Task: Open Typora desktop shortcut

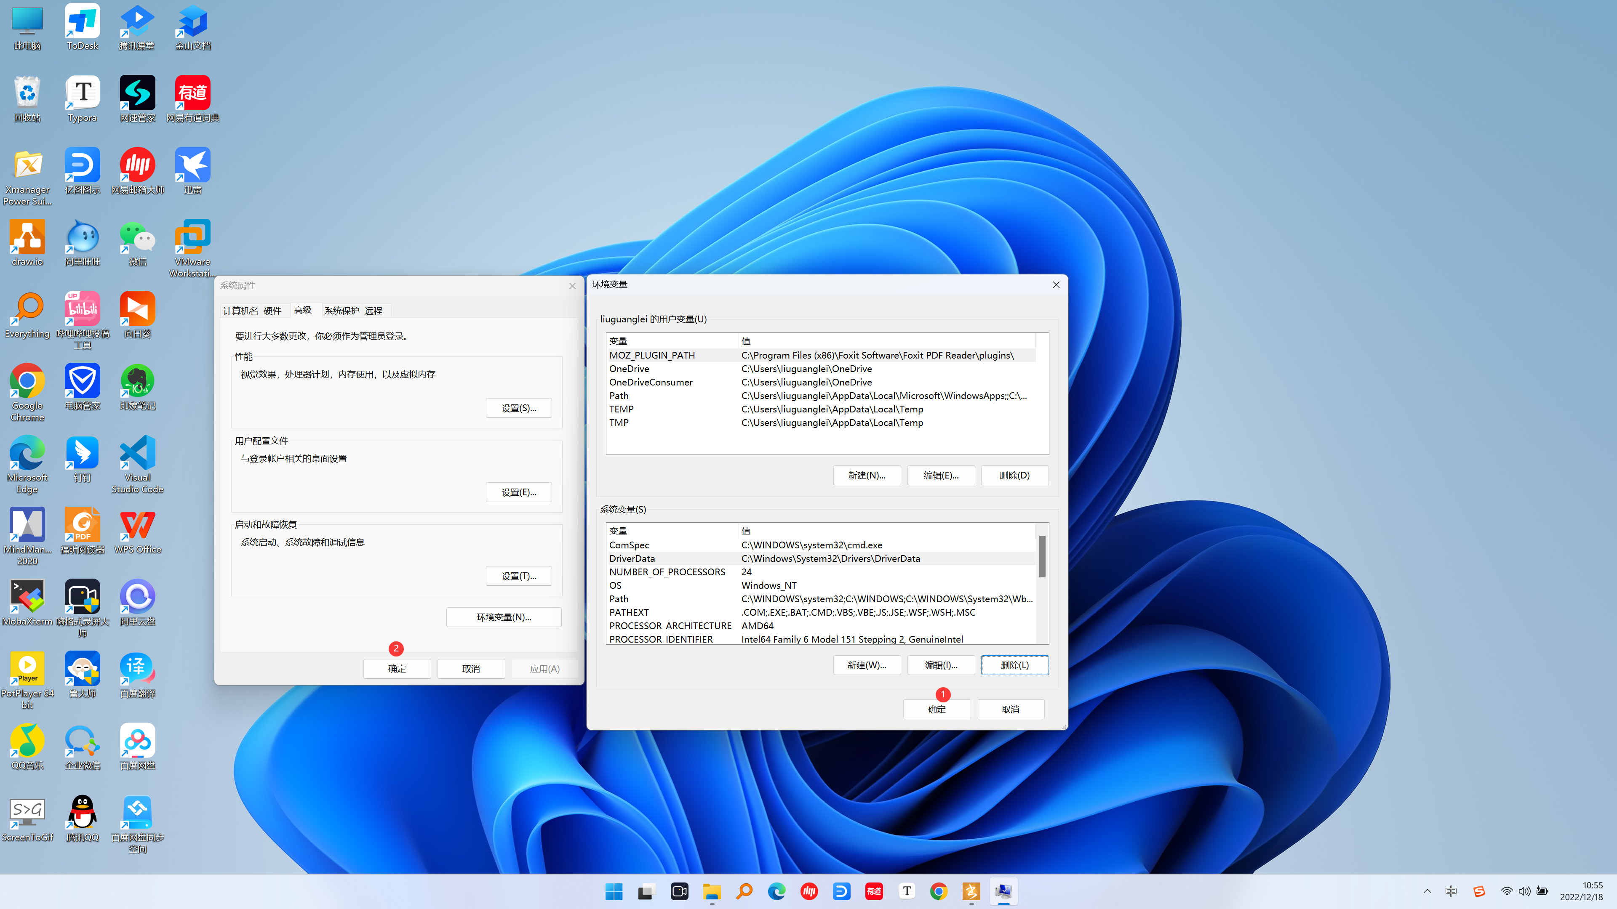Action: coord(82,100)
